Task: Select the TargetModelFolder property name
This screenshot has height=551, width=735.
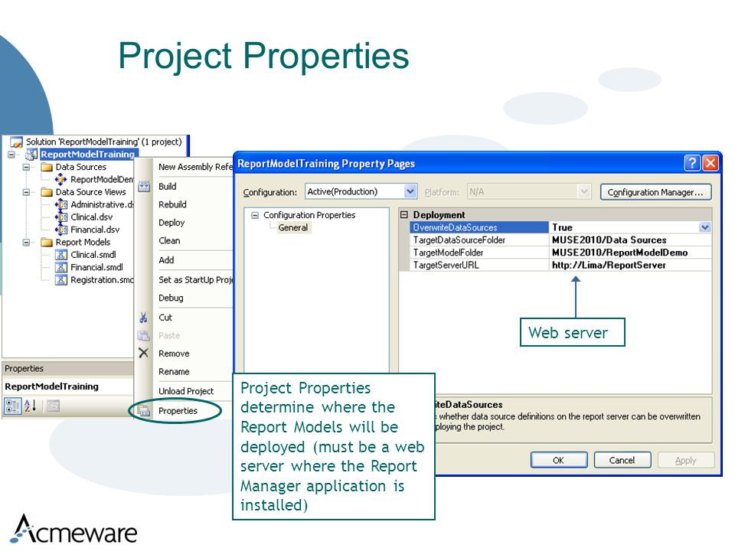Action: (448, 253)
